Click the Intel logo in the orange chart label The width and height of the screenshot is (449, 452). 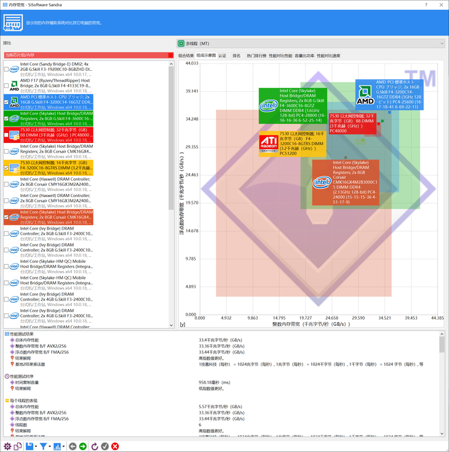tap(322, 182)
